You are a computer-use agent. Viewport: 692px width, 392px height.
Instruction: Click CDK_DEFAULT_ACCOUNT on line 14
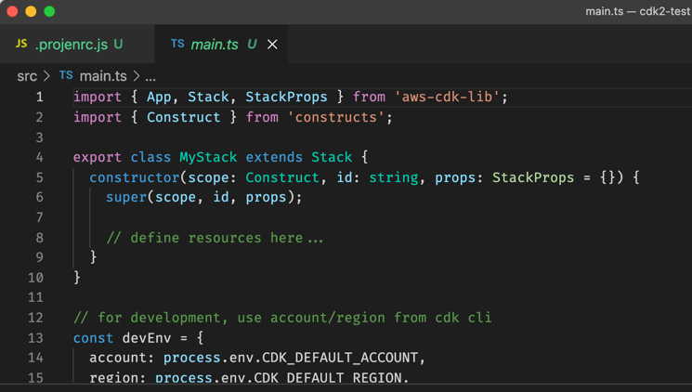[x=340, y=358]
